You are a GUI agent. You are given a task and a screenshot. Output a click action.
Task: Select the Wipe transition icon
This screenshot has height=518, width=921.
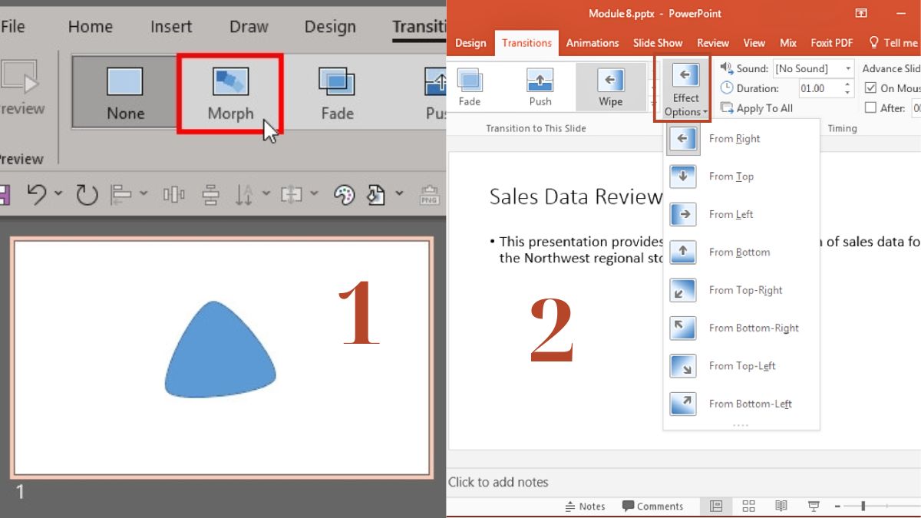coord(610,85)
